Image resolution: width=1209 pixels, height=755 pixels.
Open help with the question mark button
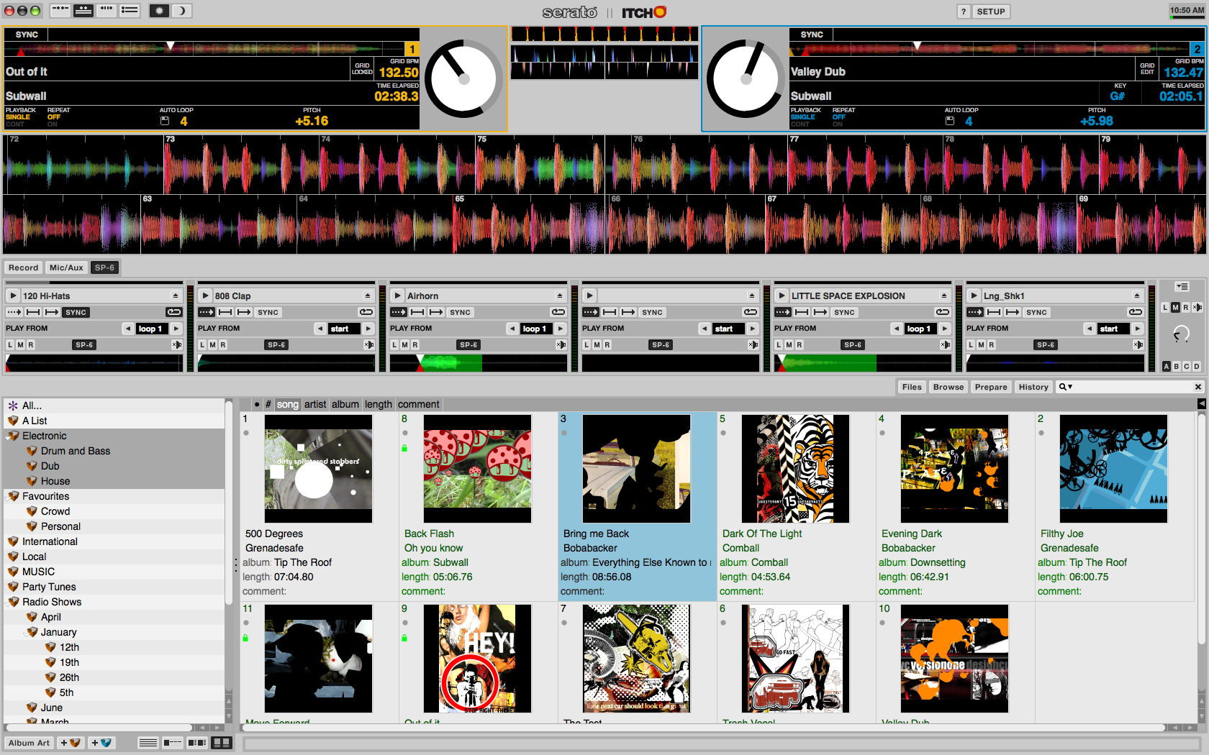pos(964,12)
